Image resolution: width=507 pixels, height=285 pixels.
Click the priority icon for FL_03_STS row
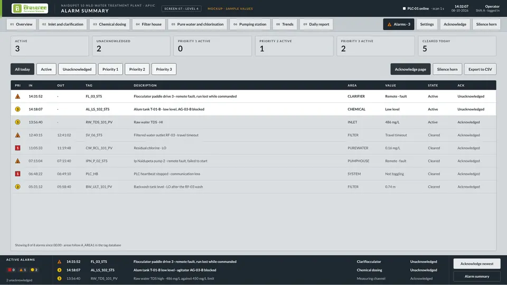pyautogui.click(x=18, y=96)
